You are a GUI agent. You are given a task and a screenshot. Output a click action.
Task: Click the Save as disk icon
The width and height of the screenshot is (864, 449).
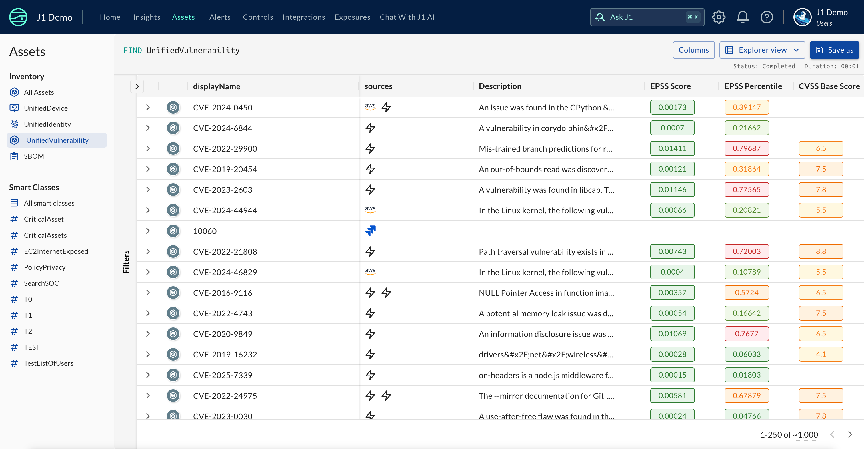click(819, 50)
